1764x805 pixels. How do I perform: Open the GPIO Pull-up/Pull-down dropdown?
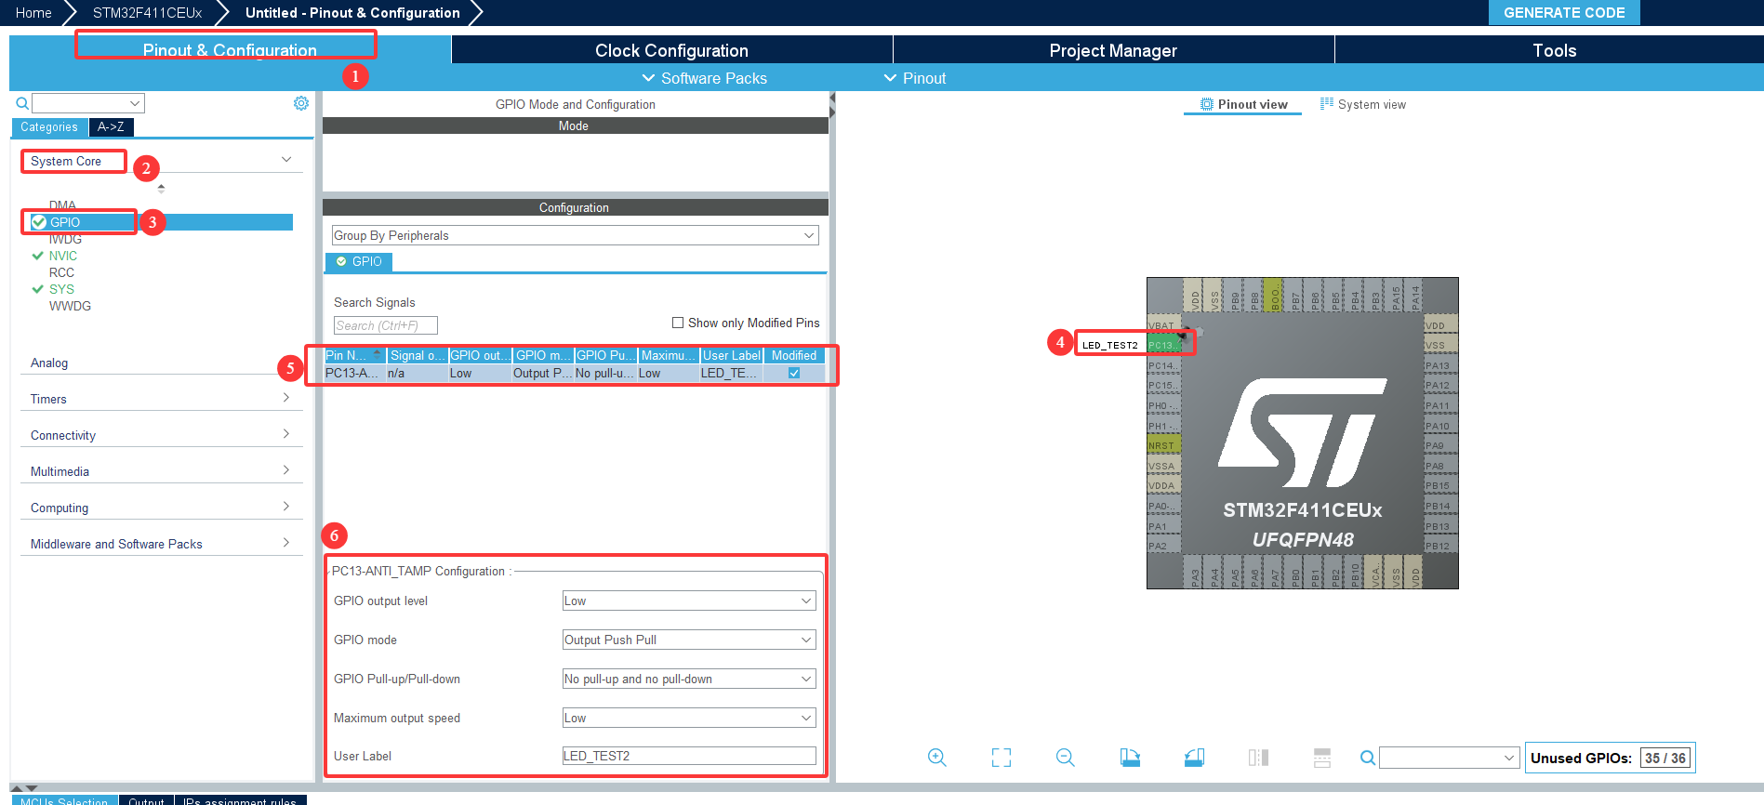(x=689, y=679)
